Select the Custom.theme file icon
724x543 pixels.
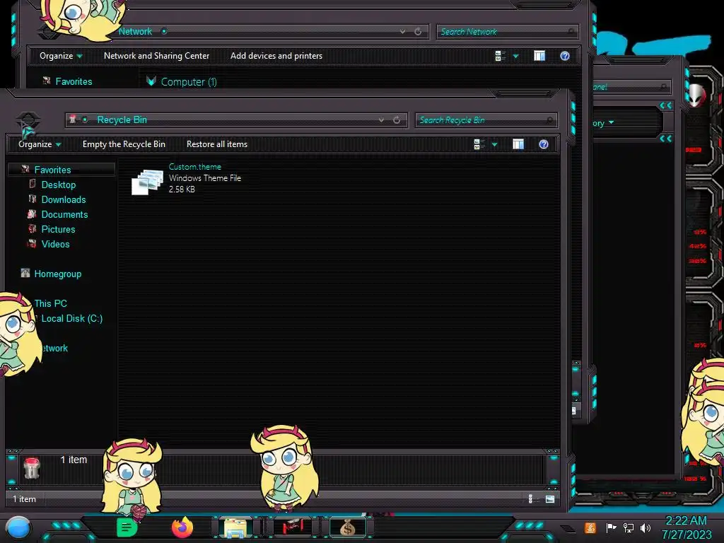tap(147, 182)
